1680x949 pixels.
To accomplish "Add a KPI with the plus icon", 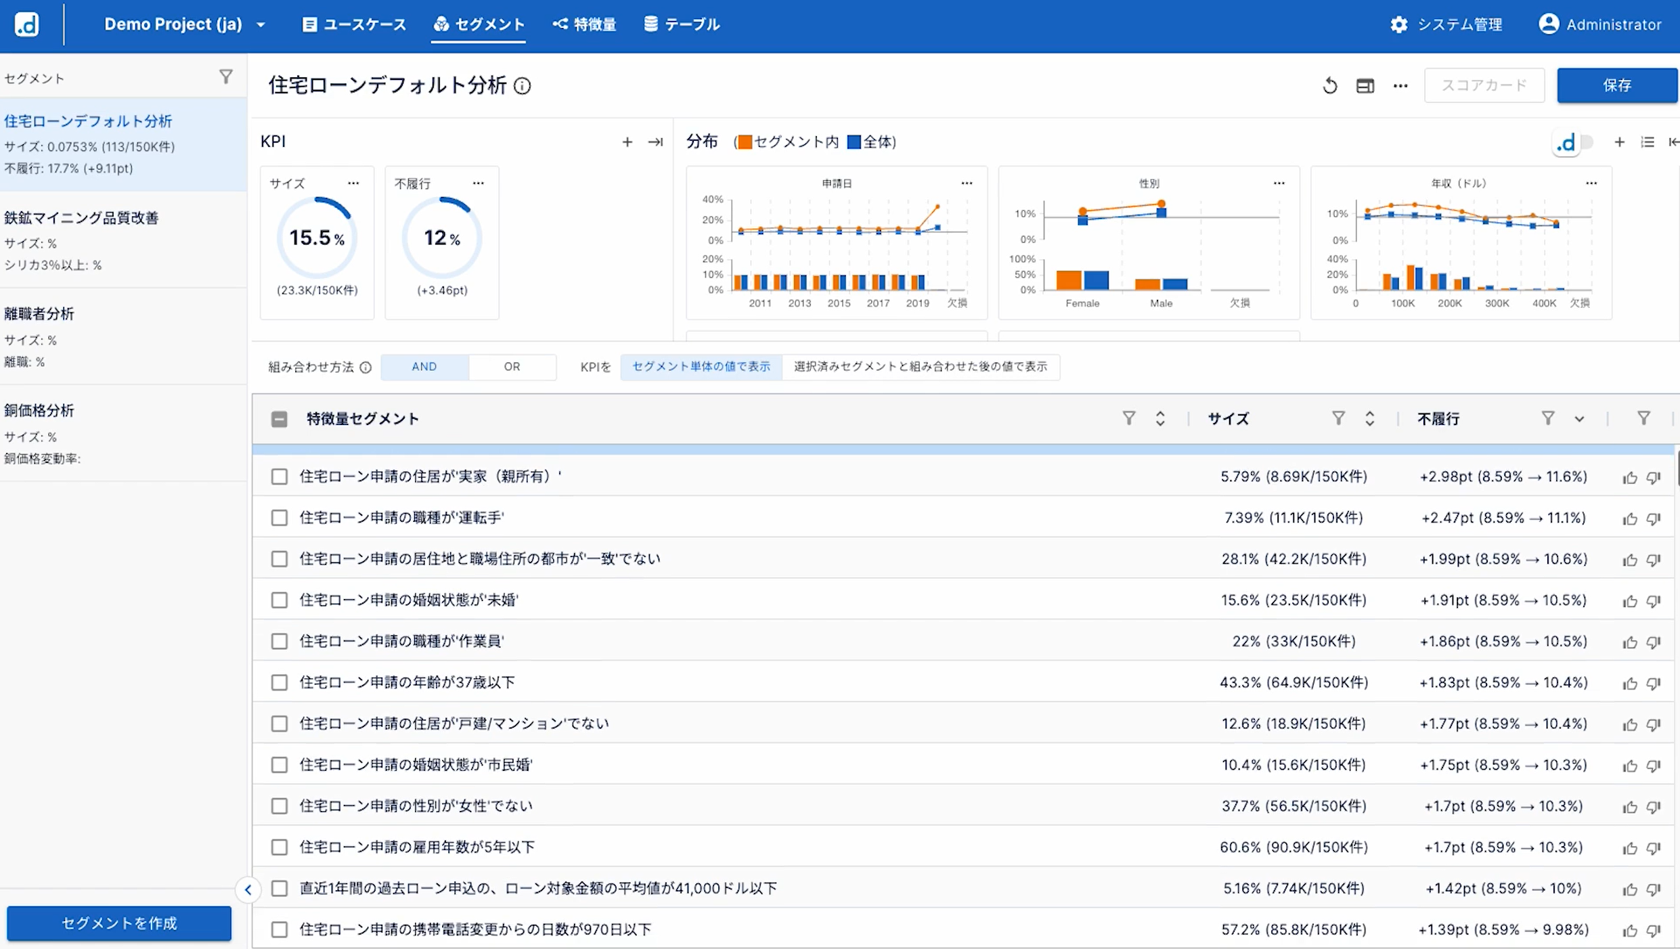I will (627, 142).
